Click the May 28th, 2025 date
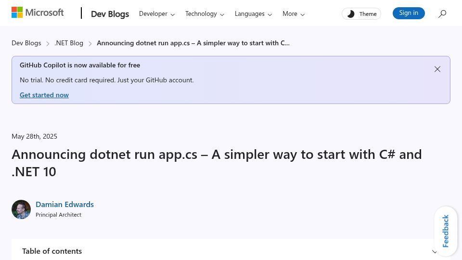This screenshot has width=462, height=260. pyautogui.click(x=34, y=136)
